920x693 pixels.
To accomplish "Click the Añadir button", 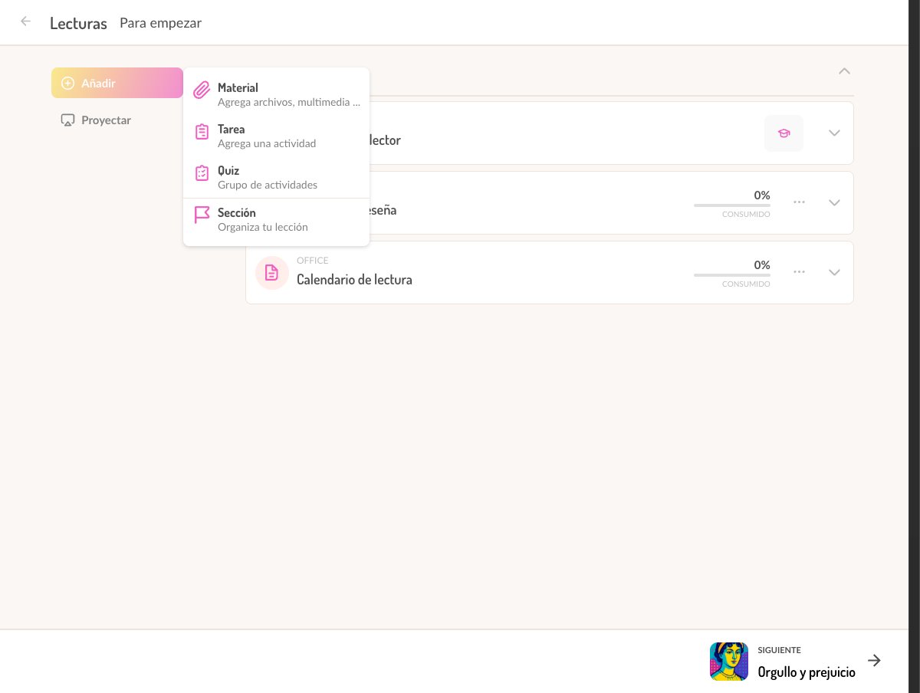I will coord(117,83).
